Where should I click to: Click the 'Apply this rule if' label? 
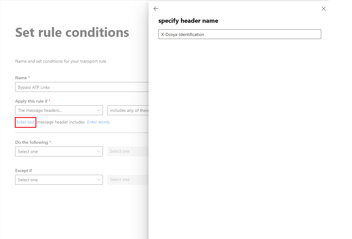[31, 101]
